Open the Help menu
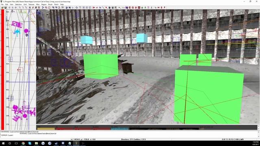 pos(62,4)
